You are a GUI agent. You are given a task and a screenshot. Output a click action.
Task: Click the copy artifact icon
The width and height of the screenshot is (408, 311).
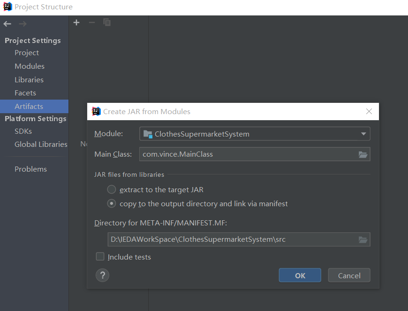[107, 22]
